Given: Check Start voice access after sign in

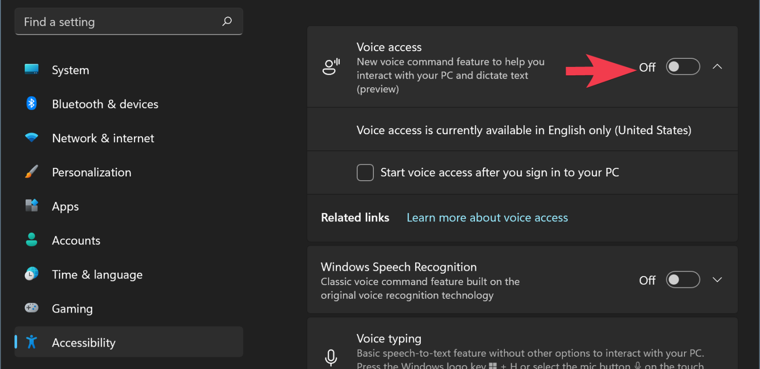Looking at the screenshot, I should [365, 173].
